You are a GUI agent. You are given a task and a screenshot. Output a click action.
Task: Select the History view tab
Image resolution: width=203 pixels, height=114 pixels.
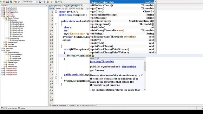click(58, 9)
